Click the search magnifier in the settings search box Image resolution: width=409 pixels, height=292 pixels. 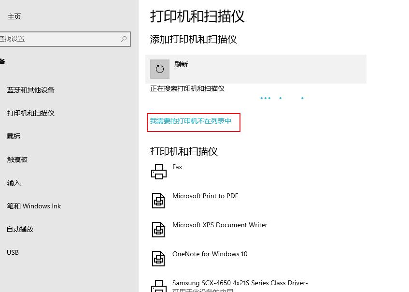coord(124,39)
